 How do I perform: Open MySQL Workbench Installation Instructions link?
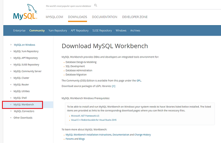coord(89,135)
